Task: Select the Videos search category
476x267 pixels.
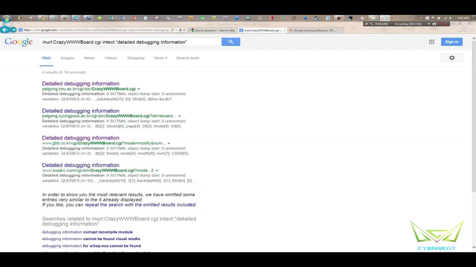Action: 110,58
